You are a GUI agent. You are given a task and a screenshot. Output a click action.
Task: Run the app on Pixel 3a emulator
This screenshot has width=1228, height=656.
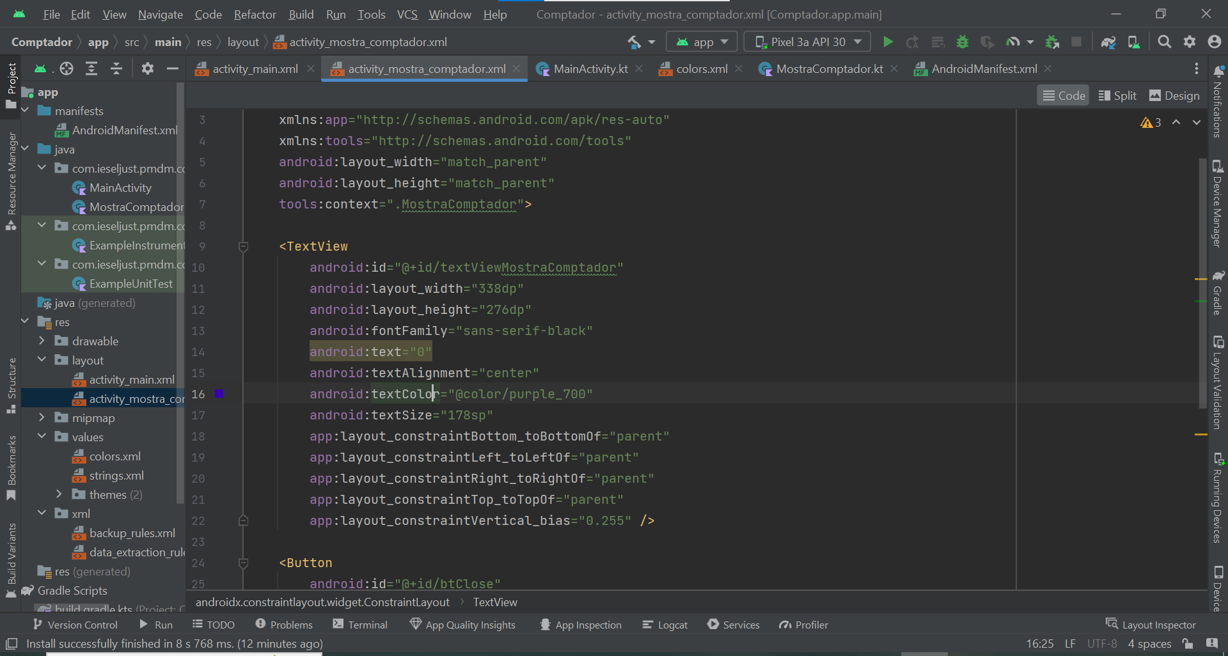pyautogui.click(x=888, y=42)
